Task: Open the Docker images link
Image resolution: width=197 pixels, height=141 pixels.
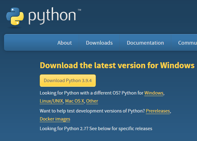Action: pyautogui.click(x=55, y=119)
